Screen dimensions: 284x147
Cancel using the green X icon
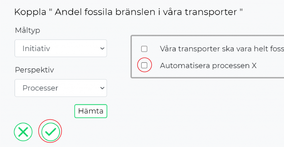tap(23, 132)
